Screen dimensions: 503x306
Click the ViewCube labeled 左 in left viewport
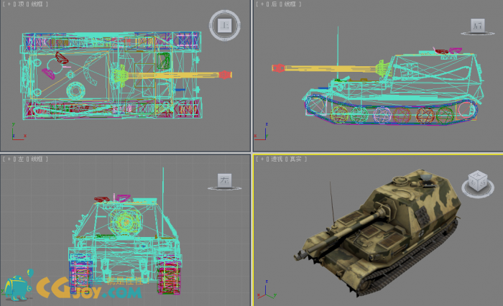coord(224,180)
